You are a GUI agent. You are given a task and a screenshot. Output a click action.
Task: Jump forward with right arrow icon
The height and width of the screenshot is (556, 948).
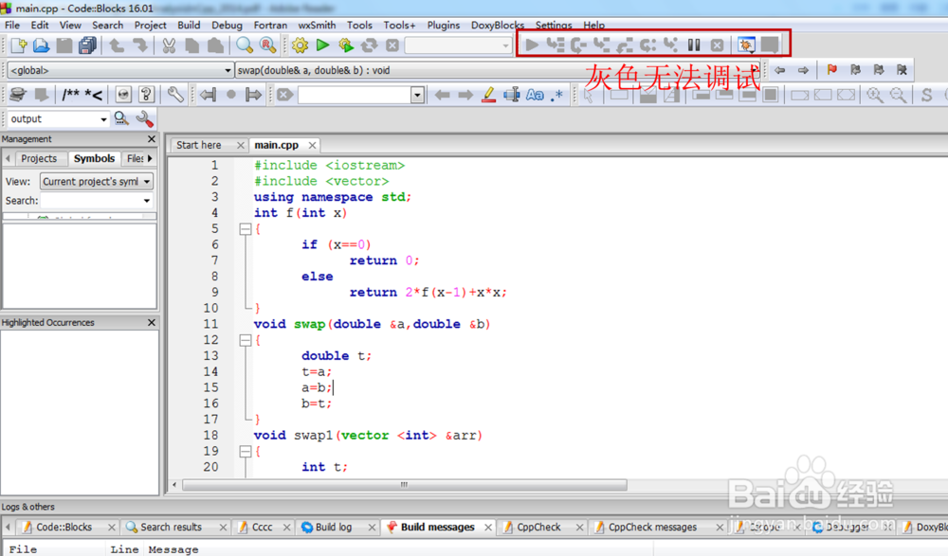pos(803,70)
